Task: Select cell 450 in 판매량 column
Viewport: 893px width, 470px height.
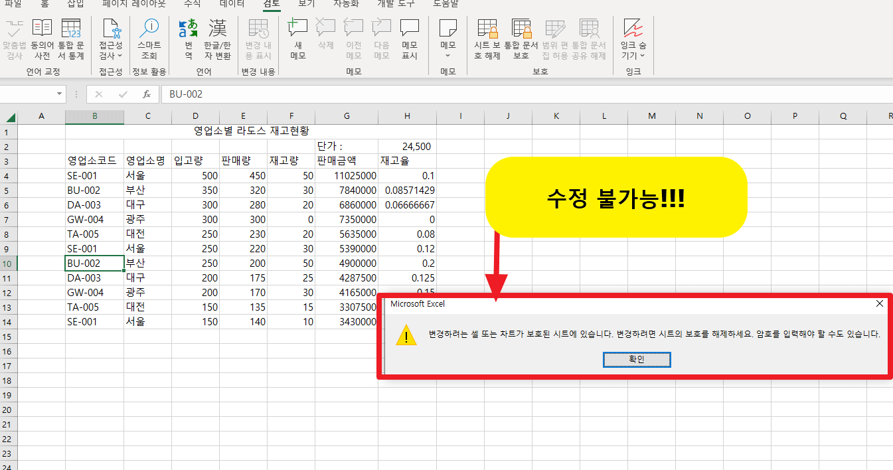Action: click(x=244, y=176)
